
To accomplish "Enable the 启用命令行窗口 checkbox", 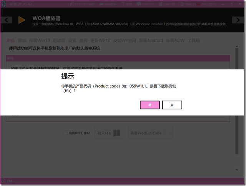I will point(65,133).
